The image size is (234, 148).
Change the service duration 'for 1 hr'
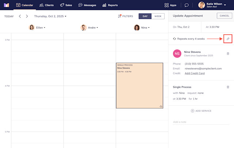pyautogui.click(x=193, y=99)
